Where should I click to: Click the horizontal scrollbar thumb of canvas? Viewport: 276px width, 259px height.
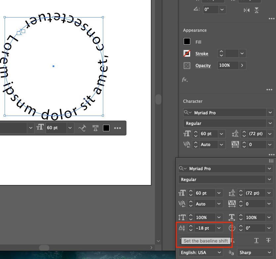[44, 247]
